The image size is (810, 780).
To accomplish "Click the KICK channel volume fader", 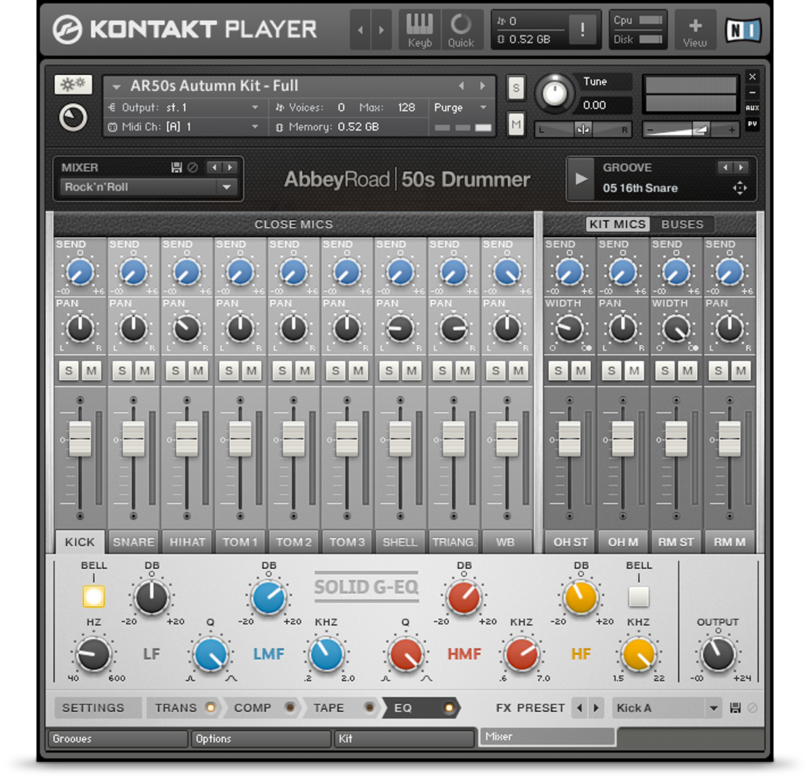I will coord(80,439).
